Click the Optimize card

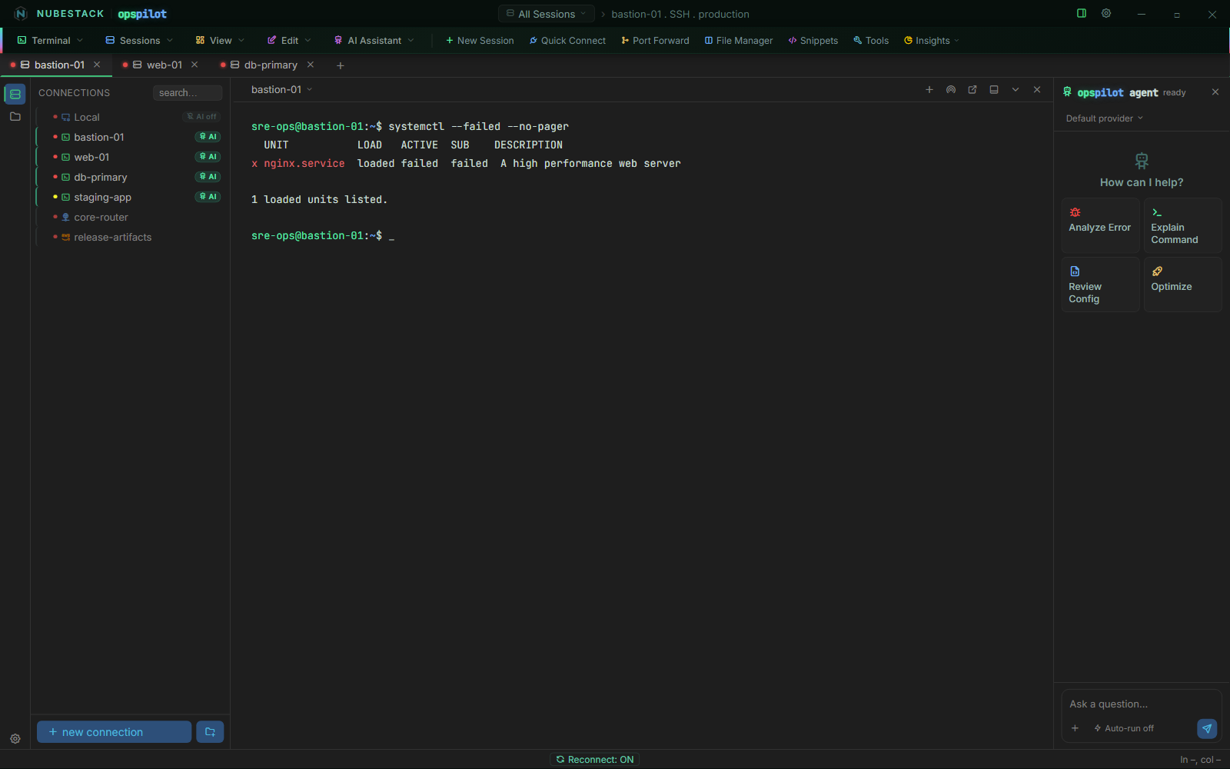click(1182, 285)
